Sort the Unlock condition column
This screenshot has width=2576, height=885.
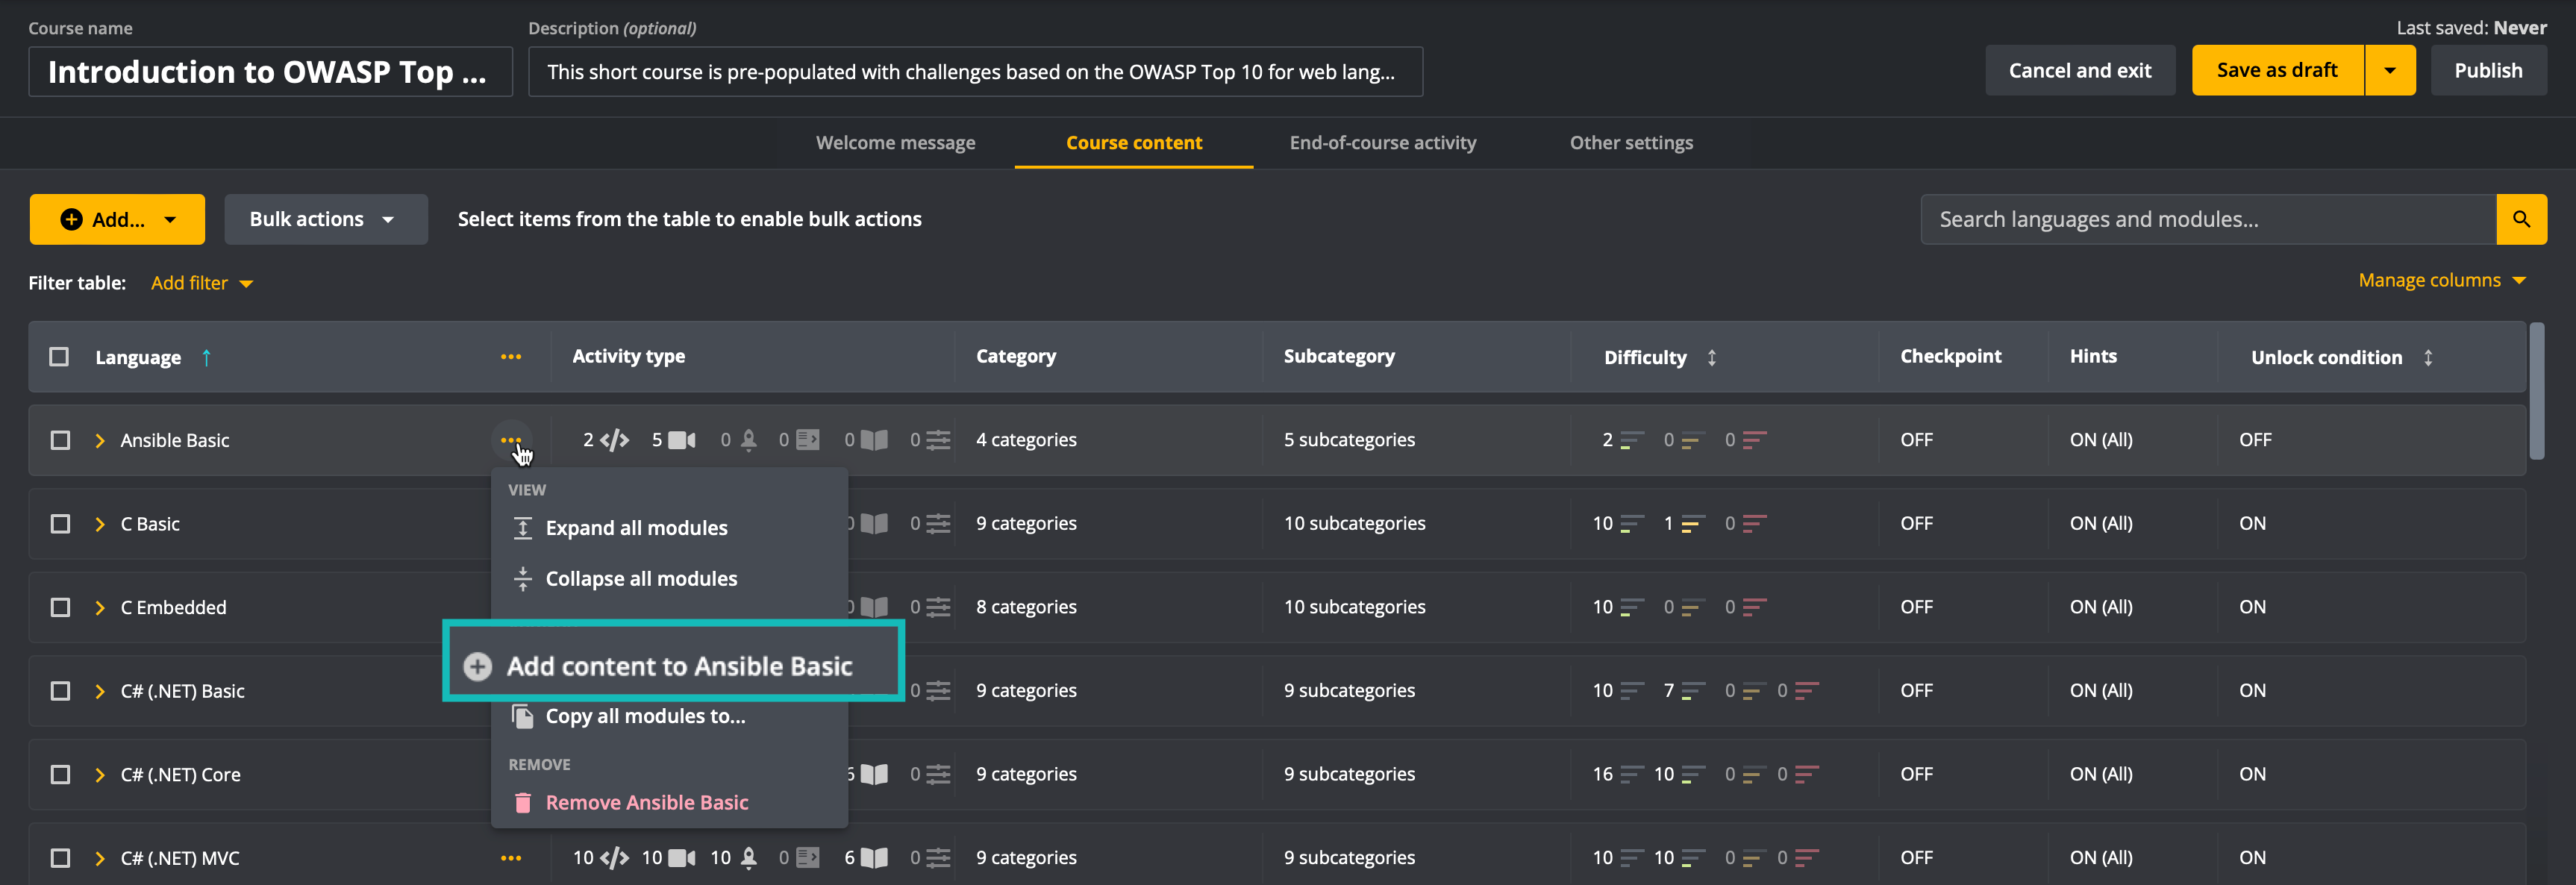tap(2428, 357)
